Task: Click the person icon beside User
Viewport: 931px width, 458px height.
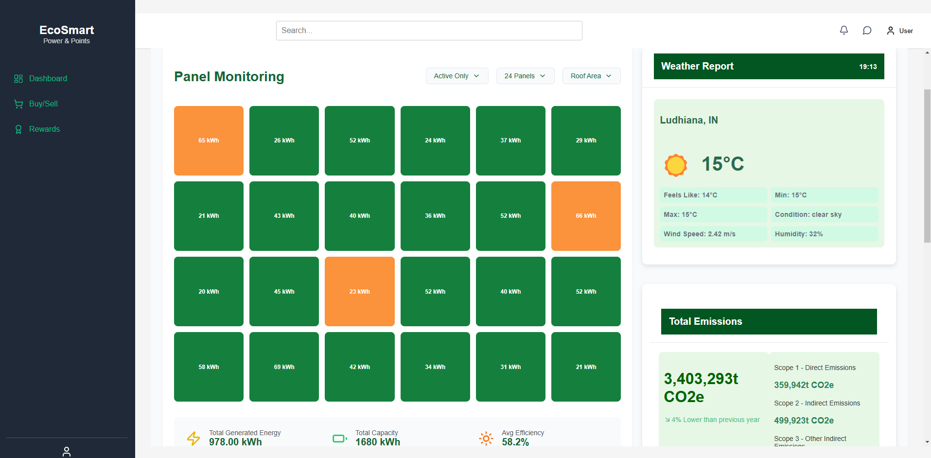Action: pos(891,31)
